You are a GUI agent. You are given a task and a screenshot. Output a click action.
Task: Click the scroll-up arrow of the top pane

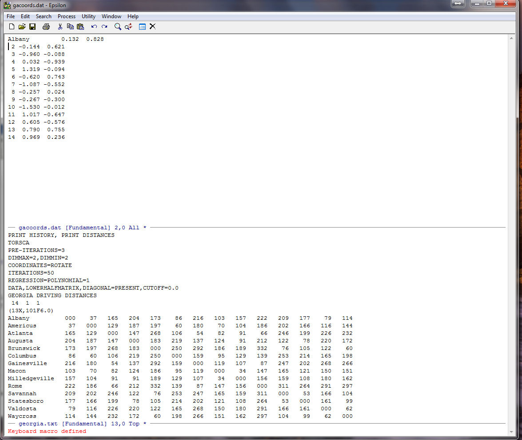tap(512, 38)
